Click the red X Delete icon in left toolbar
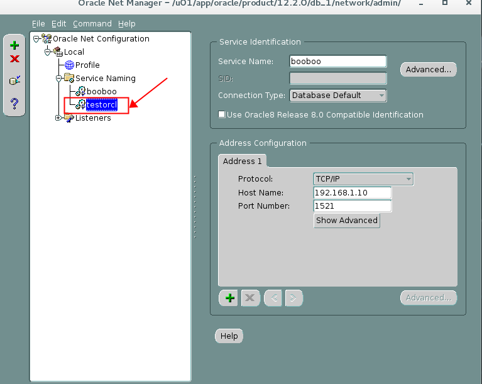 [14, 59]
